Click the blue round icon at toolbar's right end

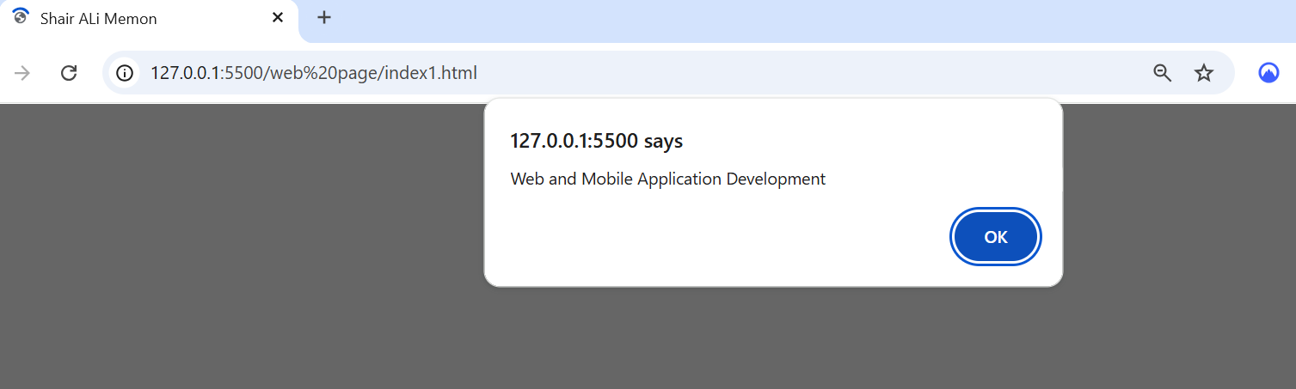[x=1268, y=73]
